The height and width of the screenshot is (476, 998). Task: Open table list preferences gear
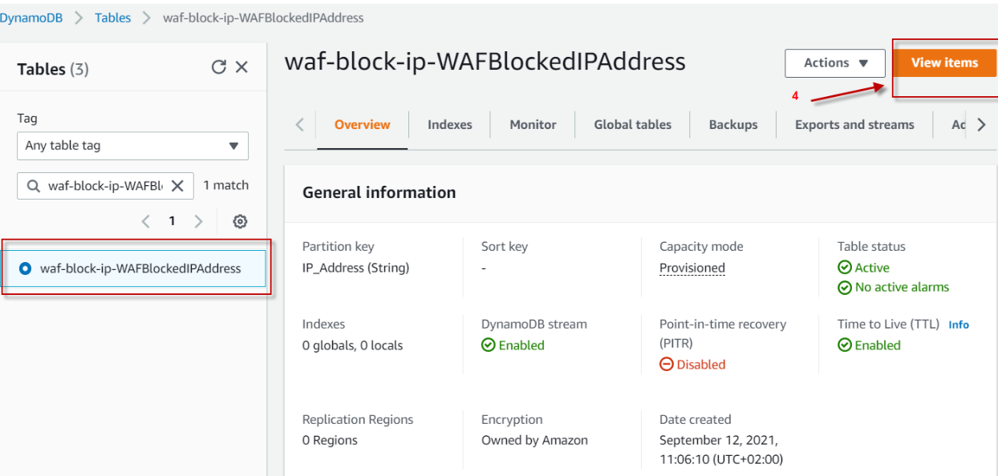point(239,222)
